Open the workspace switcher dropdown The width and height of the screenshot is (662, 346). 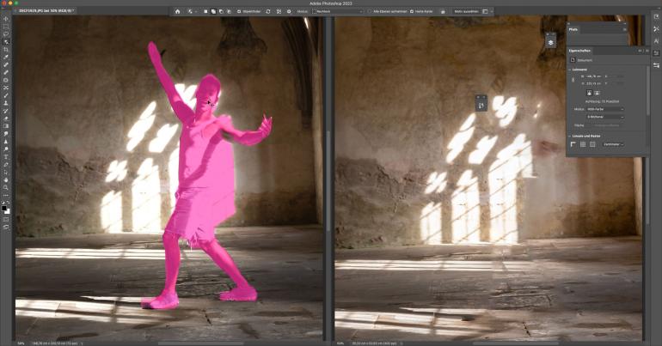point(488,11)
